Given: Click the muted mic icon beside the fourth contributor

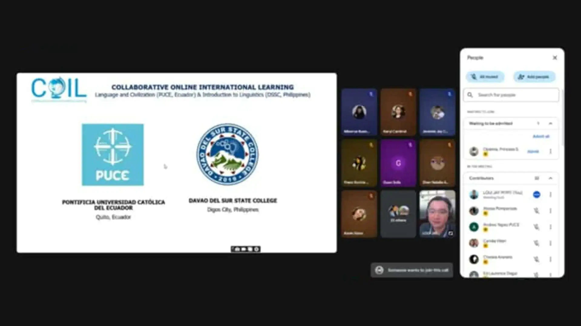Looking at the screenshot, I should [x=537, y=243].
